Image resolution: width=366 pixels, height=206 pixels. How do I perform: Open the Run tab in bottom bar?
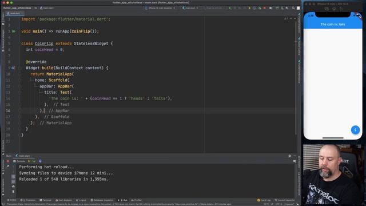click(122, 200)
